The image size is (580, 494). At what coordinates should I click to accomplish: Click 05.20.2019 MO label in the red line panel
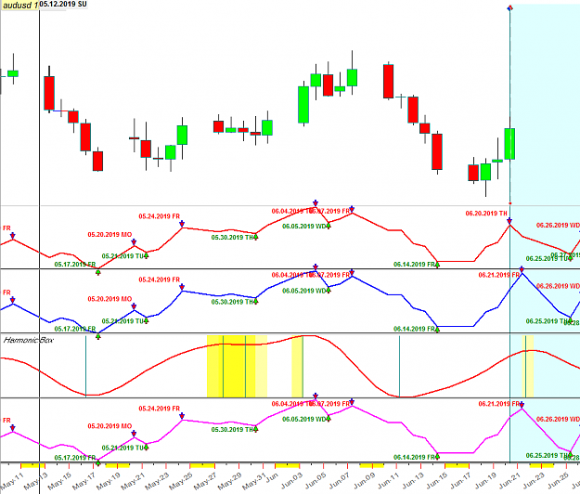point(110,235)
